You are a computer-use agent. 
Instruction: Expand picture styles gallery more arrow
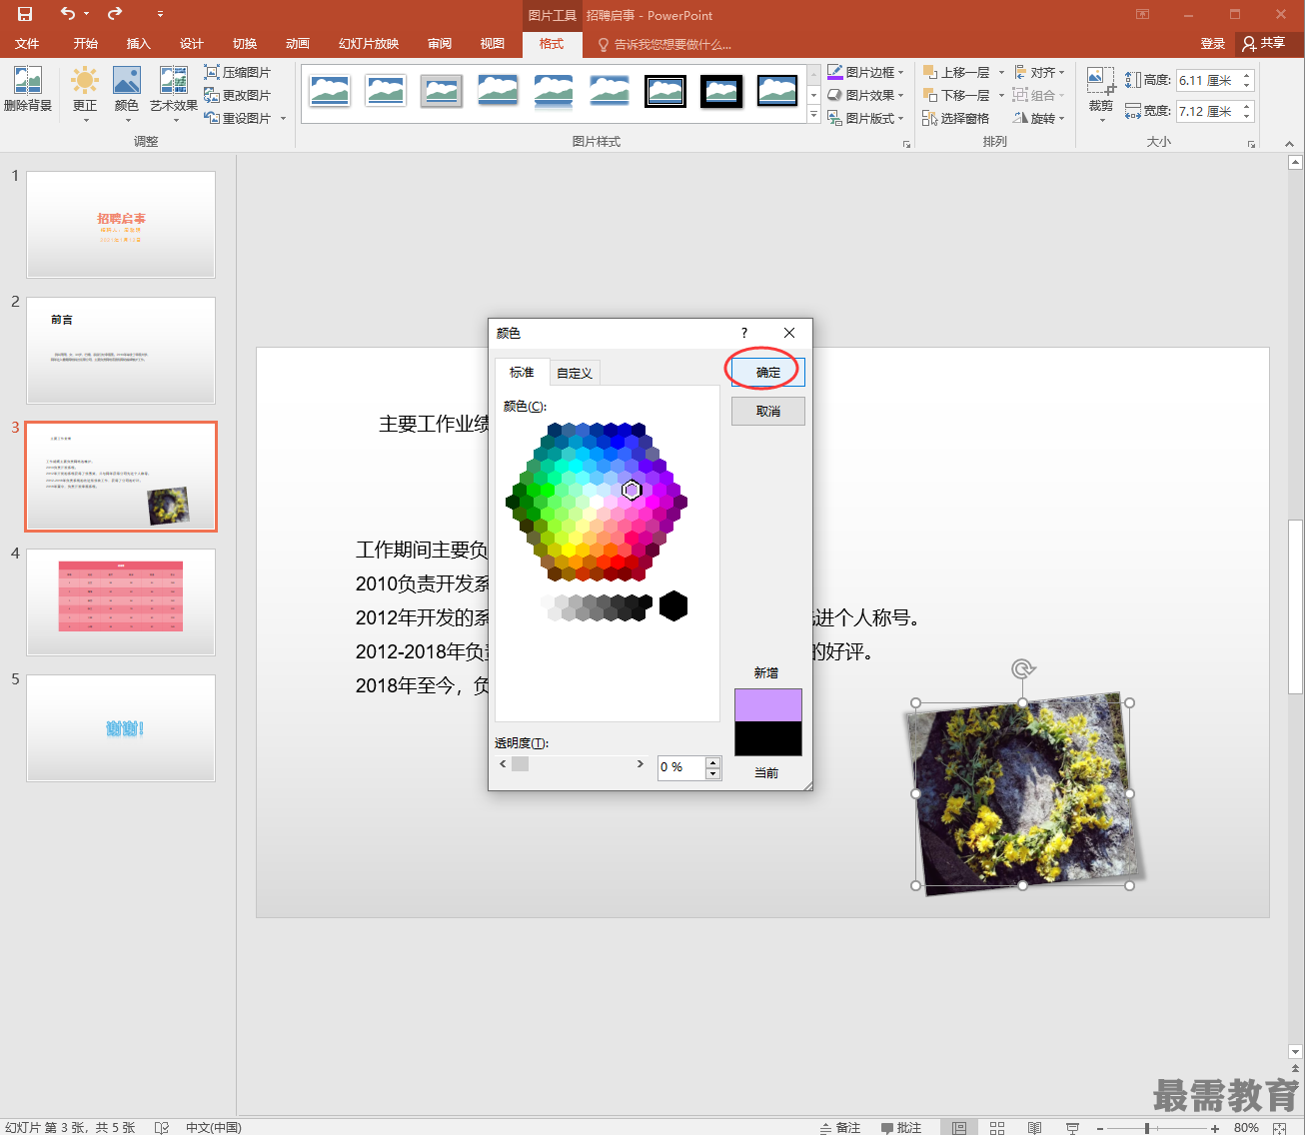click(814, 116)
